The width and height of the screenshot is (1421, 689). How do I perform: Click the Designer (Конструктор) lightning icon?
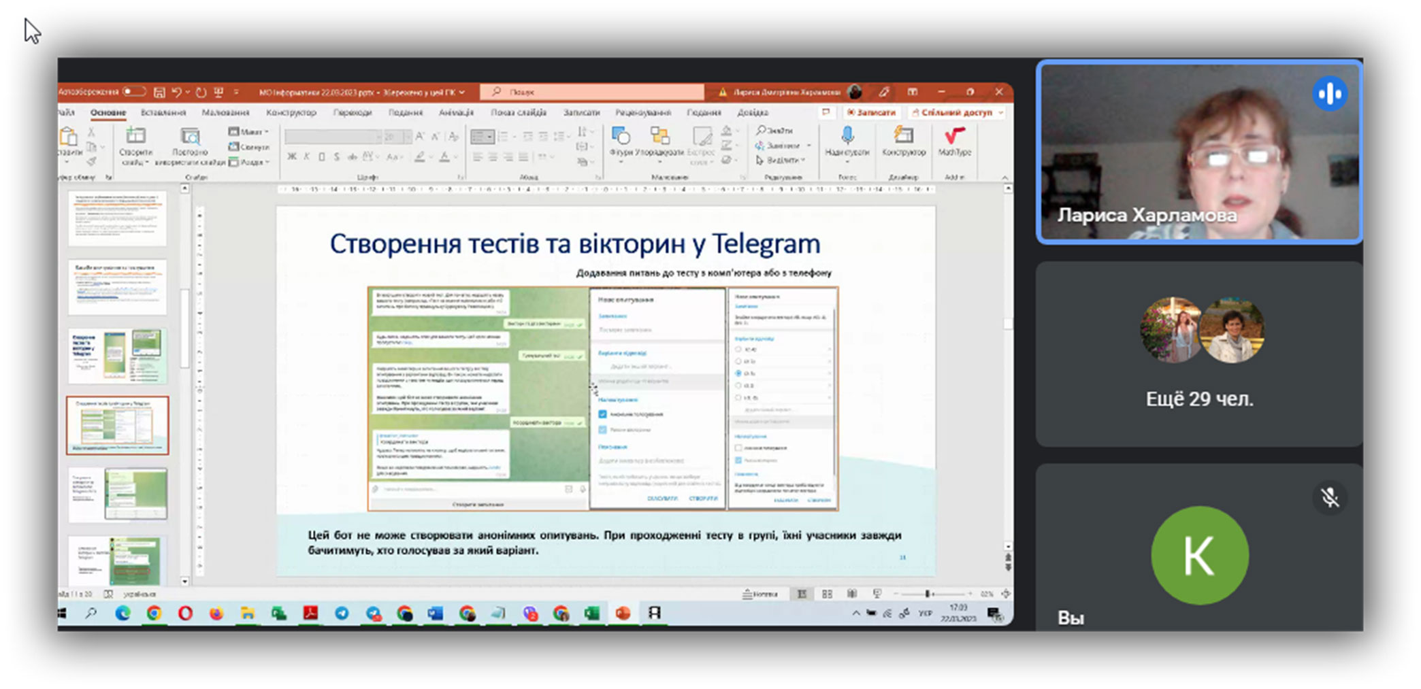pos(904,135)
